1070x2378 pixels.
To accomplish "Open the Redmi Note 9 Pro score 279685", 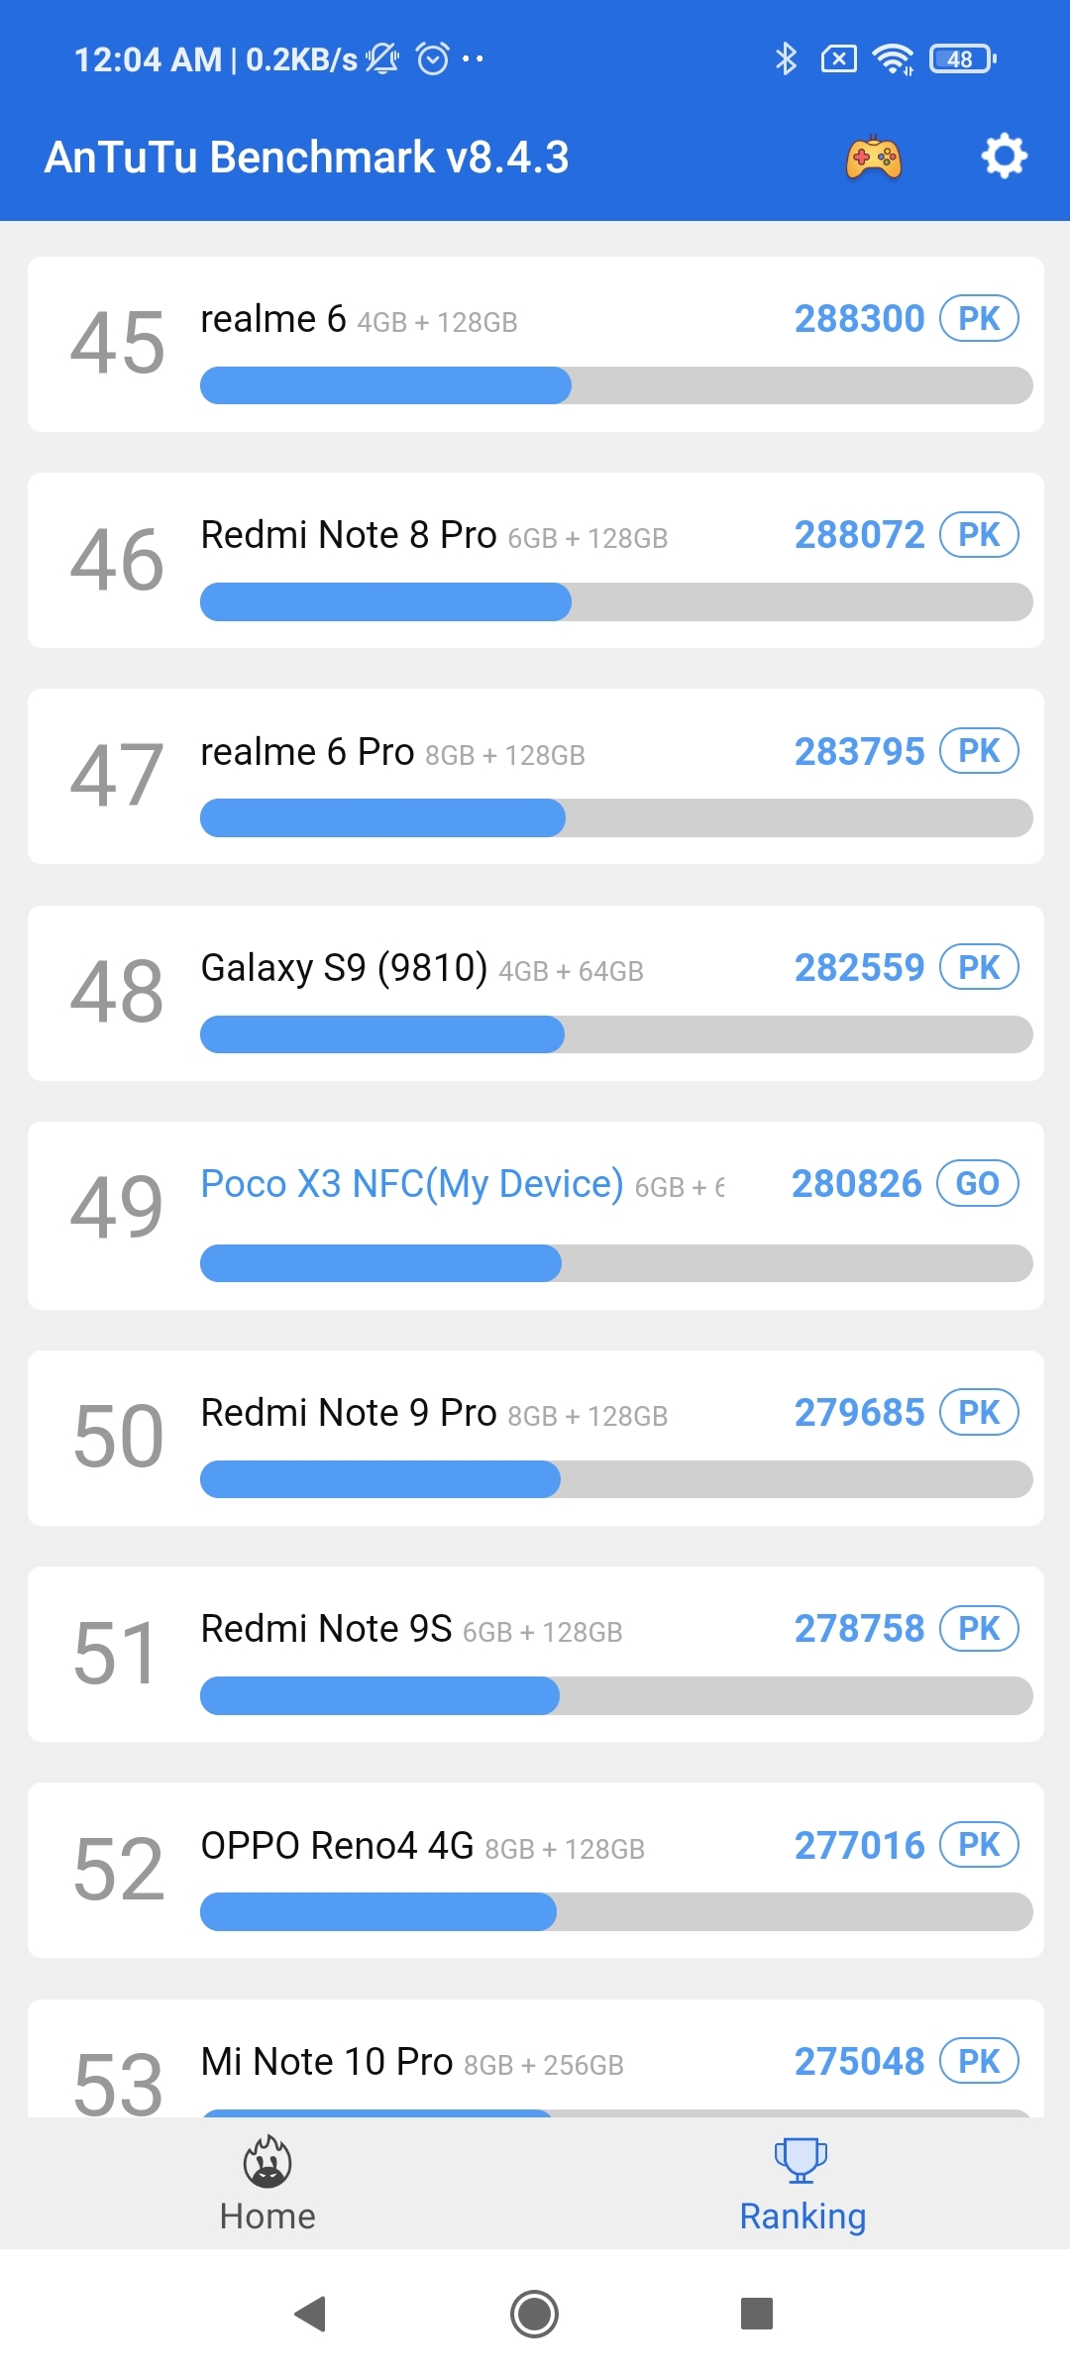I will (859, 1412).
